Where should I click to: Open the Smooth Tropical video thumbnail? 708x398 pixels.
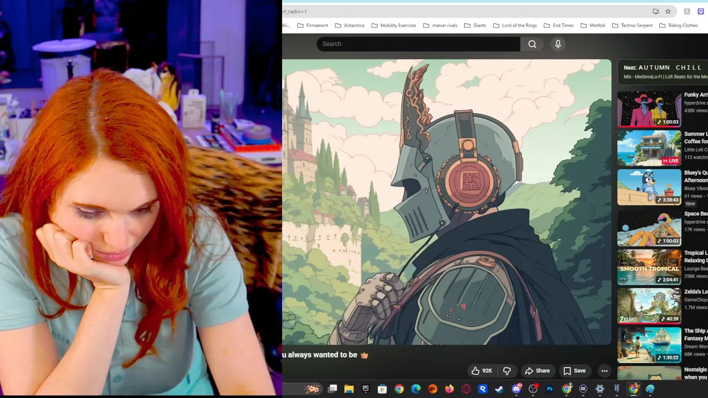click(x=649, y=266)
